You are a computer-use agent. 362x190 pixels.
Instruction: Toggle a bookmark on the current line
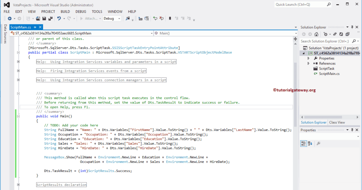pyautogui.click(x=170, y=18)
